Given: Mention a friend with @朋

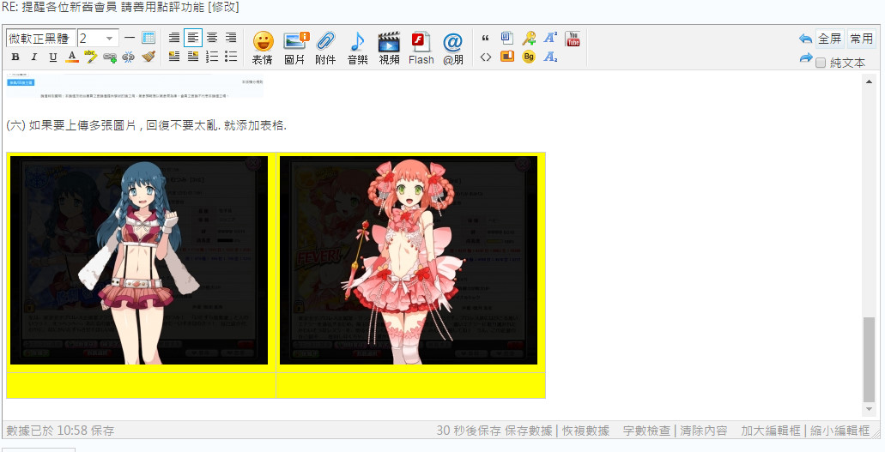Looking at the screenshot, I should pyautogui.click(x=452, y=48).
